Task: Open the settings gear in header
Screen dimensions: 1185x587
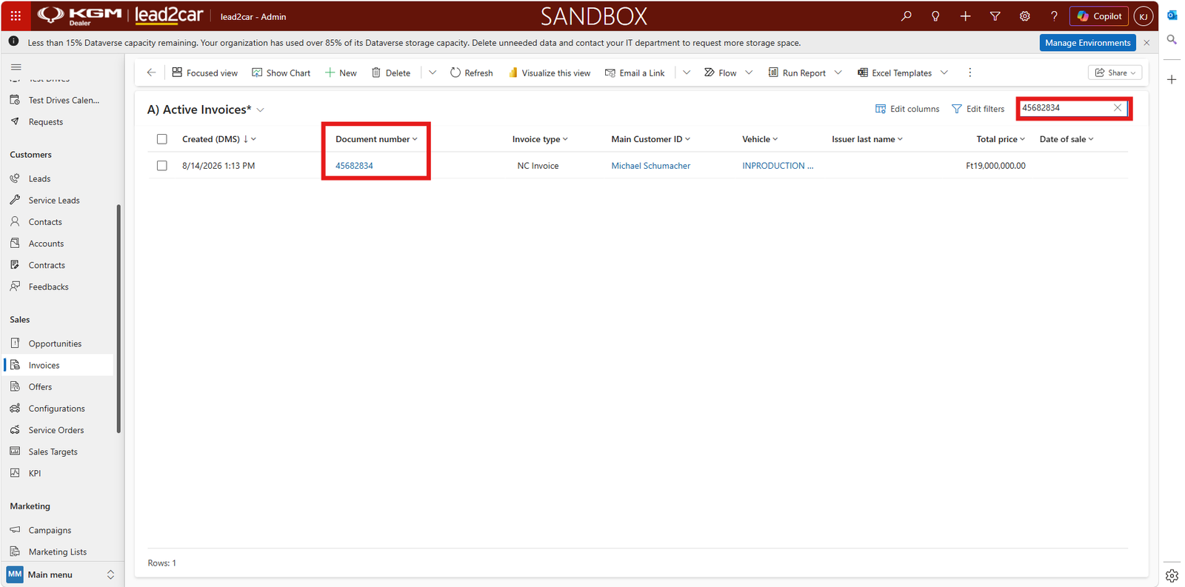Action: [1024, 16]
